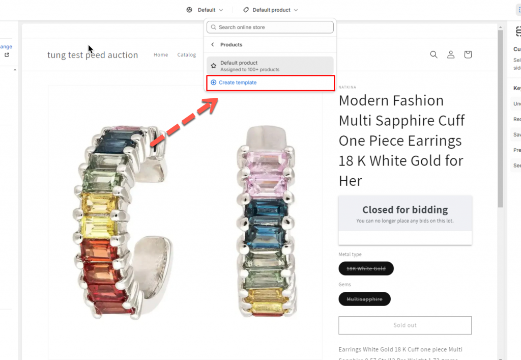Collapse the left sidebar section arrow
Screen dimensions: 521x360
[15, 69]
